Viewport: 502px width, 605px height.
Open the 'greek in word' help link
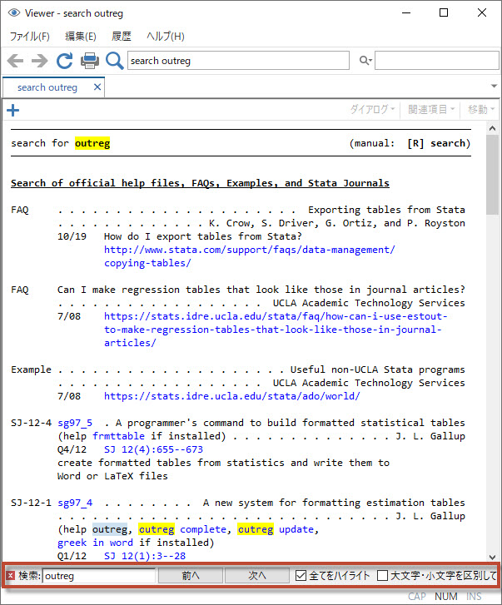[95, 543]
